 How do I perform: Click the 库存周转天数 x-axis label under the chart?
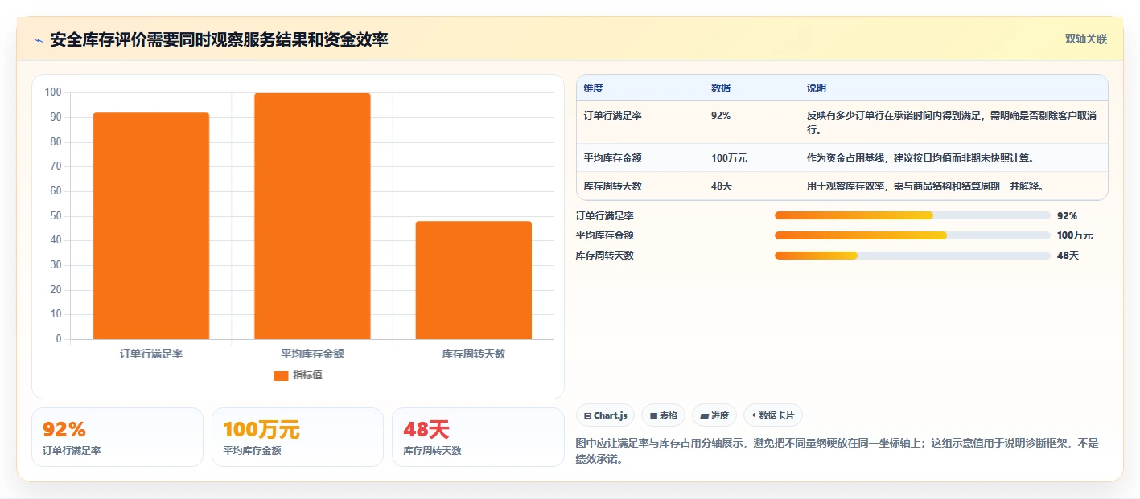pyautogui.click(x=474, y=354)
